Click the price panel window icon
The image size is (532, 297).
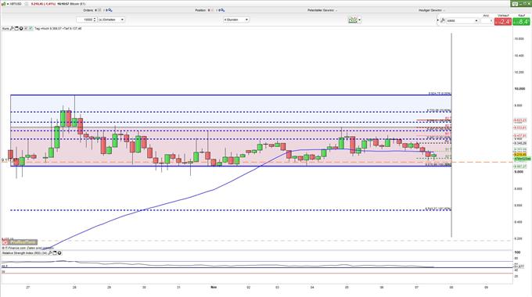(16, 28)
